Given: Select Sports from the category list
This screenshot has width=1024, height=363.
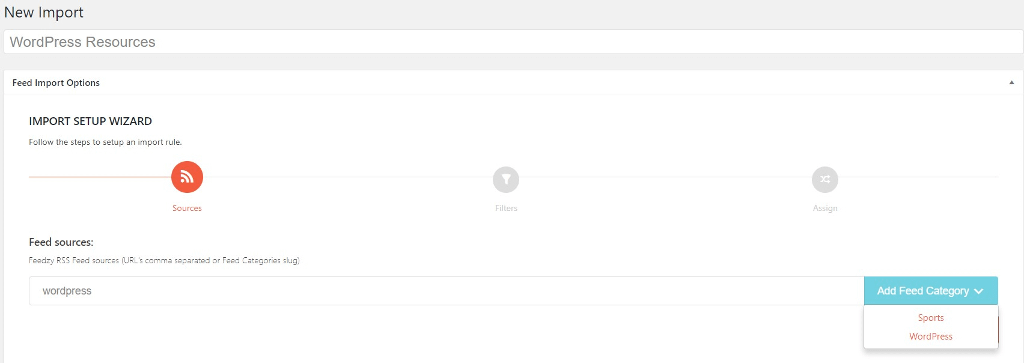Looking at the screenshot, I should coord(930,317).
